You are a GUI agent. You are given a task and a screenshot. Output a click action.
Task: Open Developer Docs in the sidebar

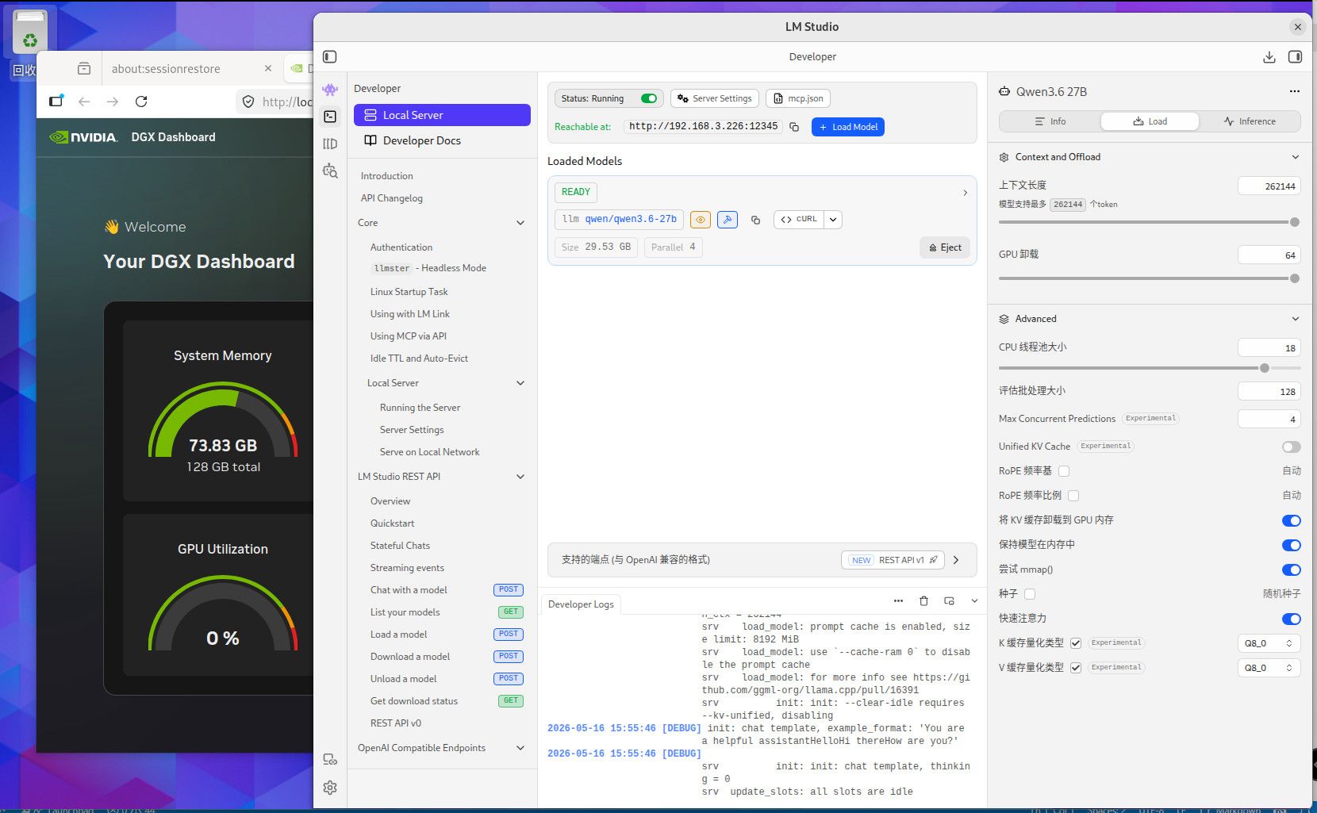pyautogui.click(x=442, y=140)
